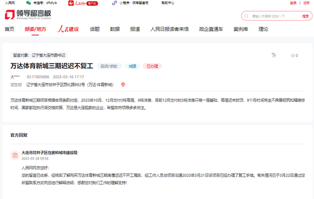
Task: Click the post title 万达体育新城三期迟迟不复工
Action: (x=52, y=66)
